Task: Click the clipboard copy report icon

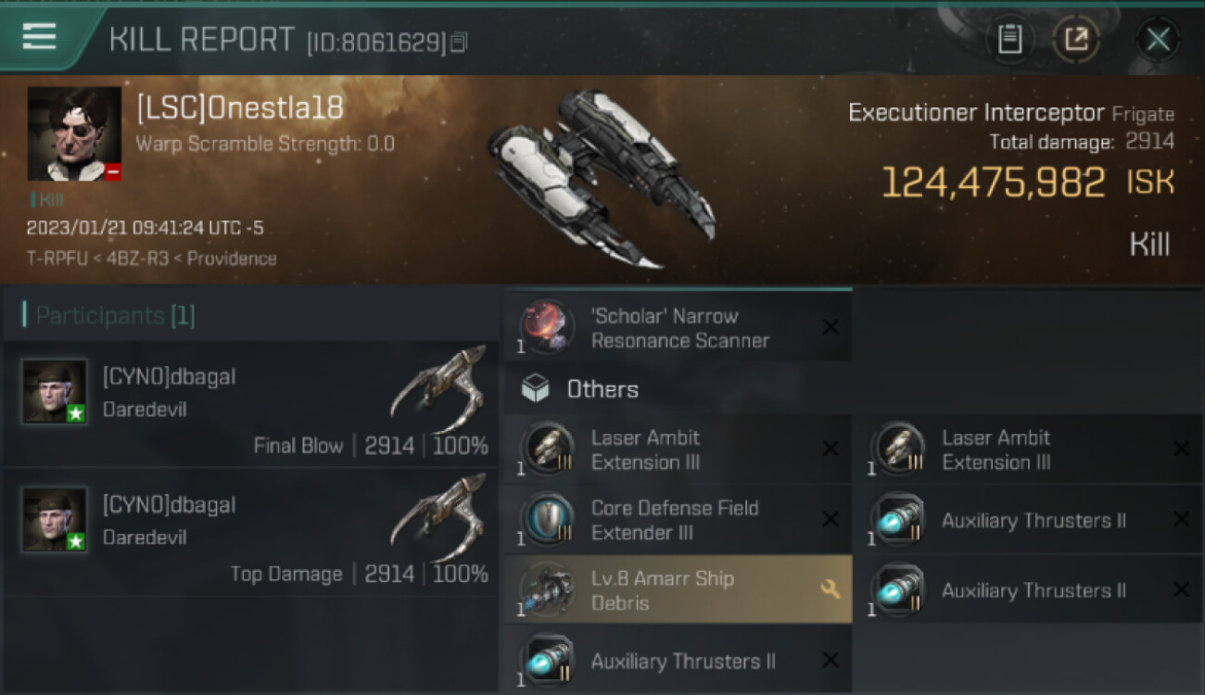Action: click(x=1009, y=39)
